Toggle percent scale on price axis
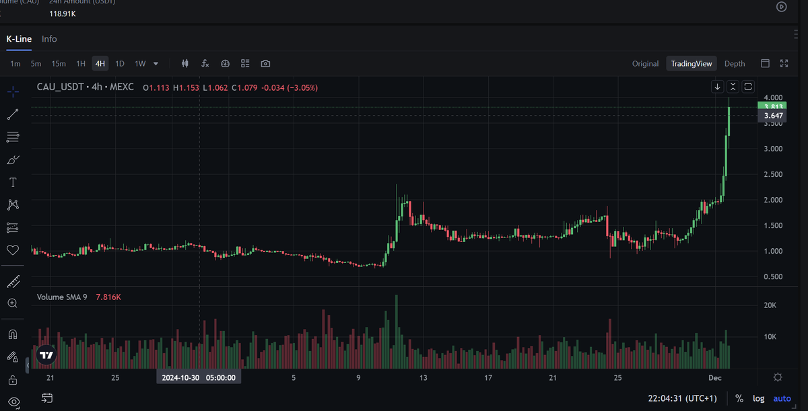Screen dimensions: 808x411 pos(739,398)
